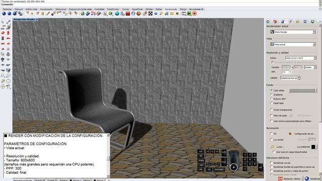Switch to the Visualización toolbar tab
The height and width of the screenshot is (181, 322).
tap(46, 9)
